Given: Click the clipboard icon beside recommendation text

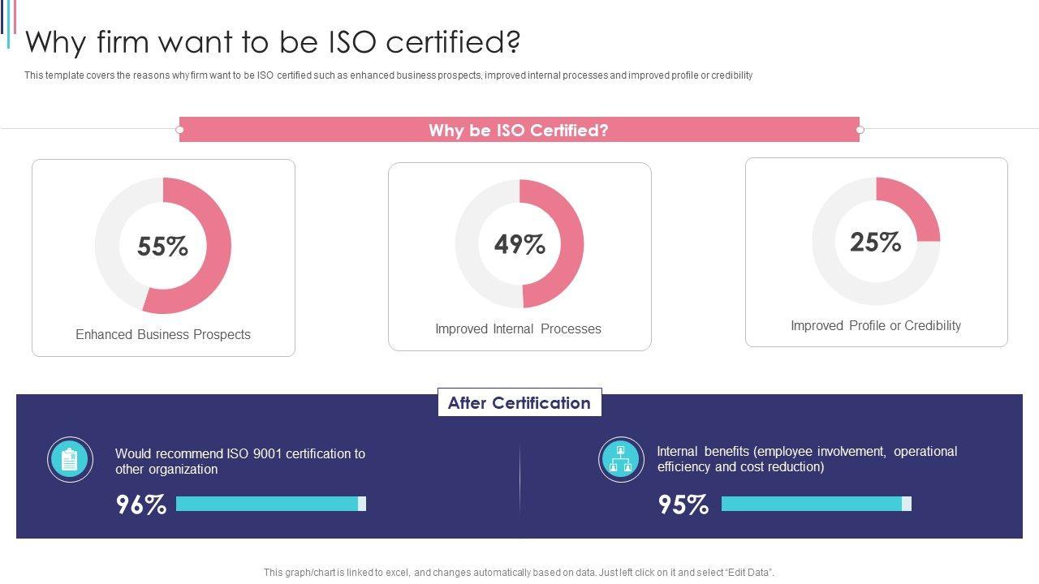Looking at the screenshot, I should click(x=70, y=460).
